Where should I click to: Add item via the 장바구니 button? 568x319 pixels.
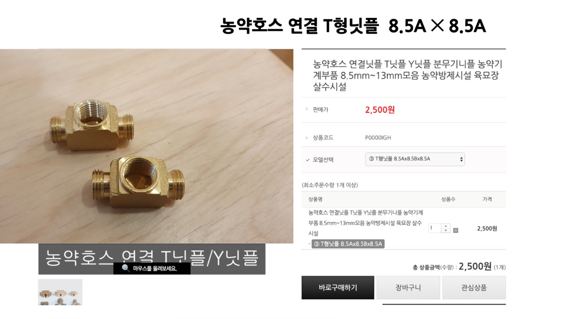click(408, 288)
